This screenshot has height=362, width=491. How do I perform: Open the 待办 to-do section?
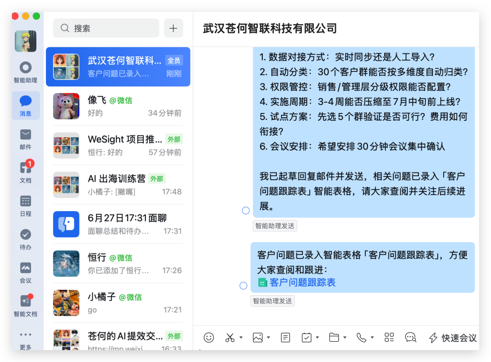pyautogui.click(x=25, y=239)
